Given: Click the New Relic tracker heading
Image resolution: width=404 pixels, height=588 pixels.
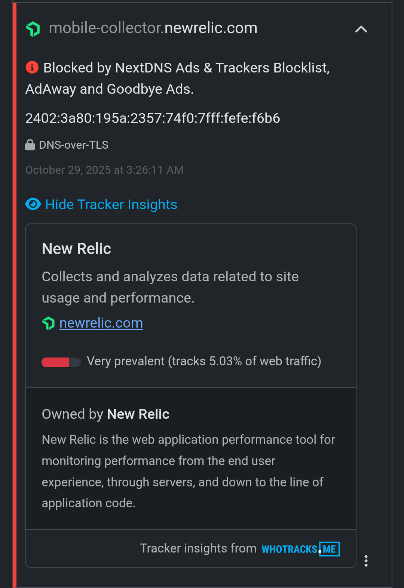Looking at the screenshot, I should coord(76,249).
